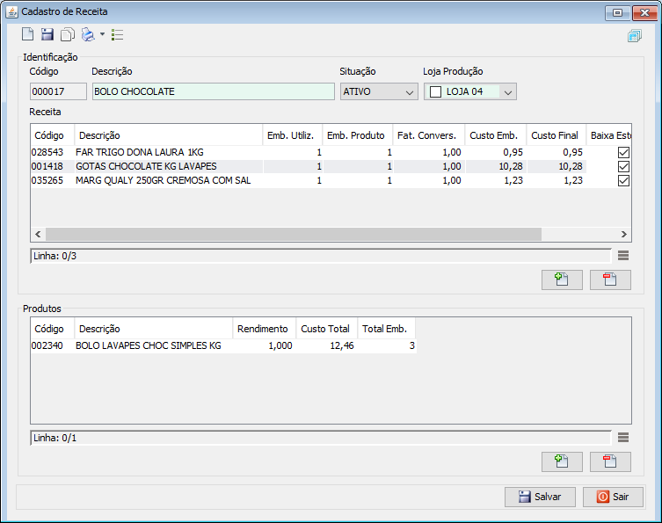Click the Custo Total column header
Screen dimensions: 662x523
tap(327, 329)
